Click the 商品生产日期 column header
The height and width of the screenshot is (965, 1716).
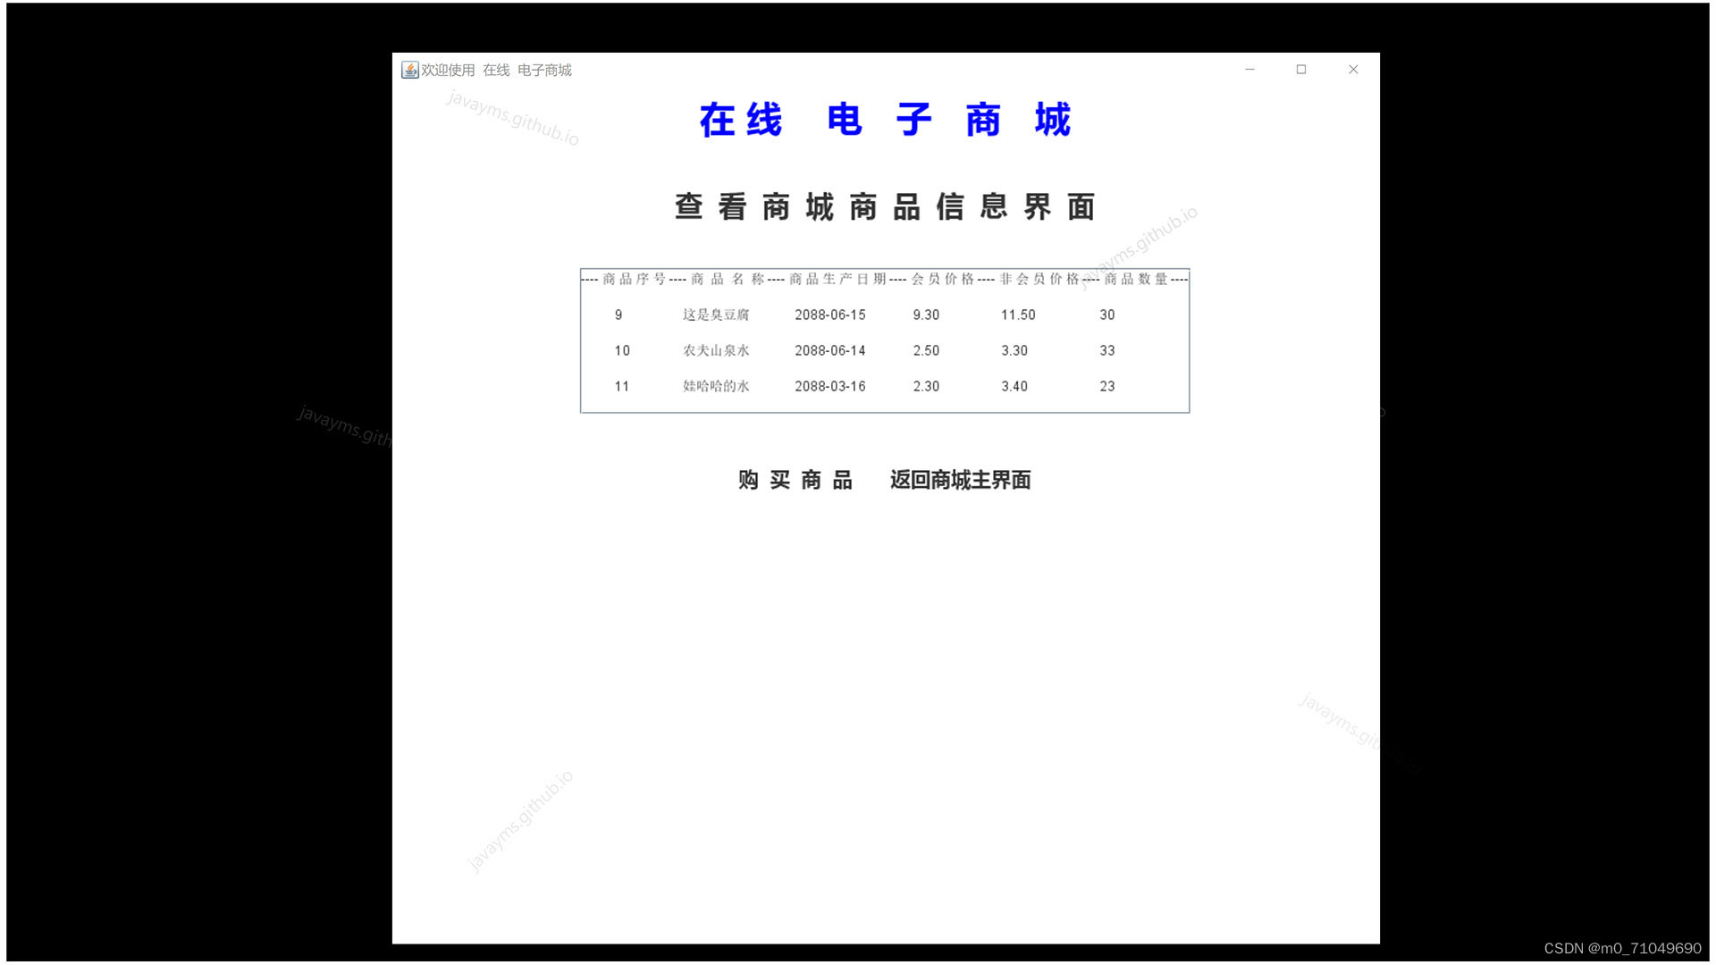[x=837, y=280]
